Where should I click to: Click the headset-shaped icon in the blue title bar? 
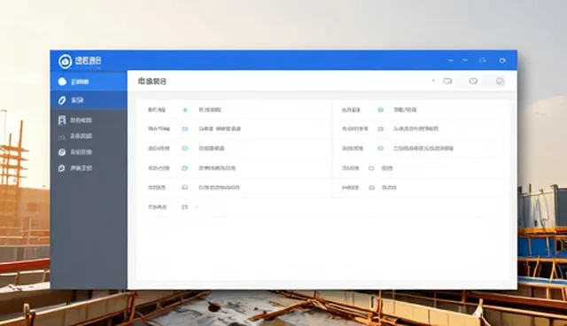482,60
